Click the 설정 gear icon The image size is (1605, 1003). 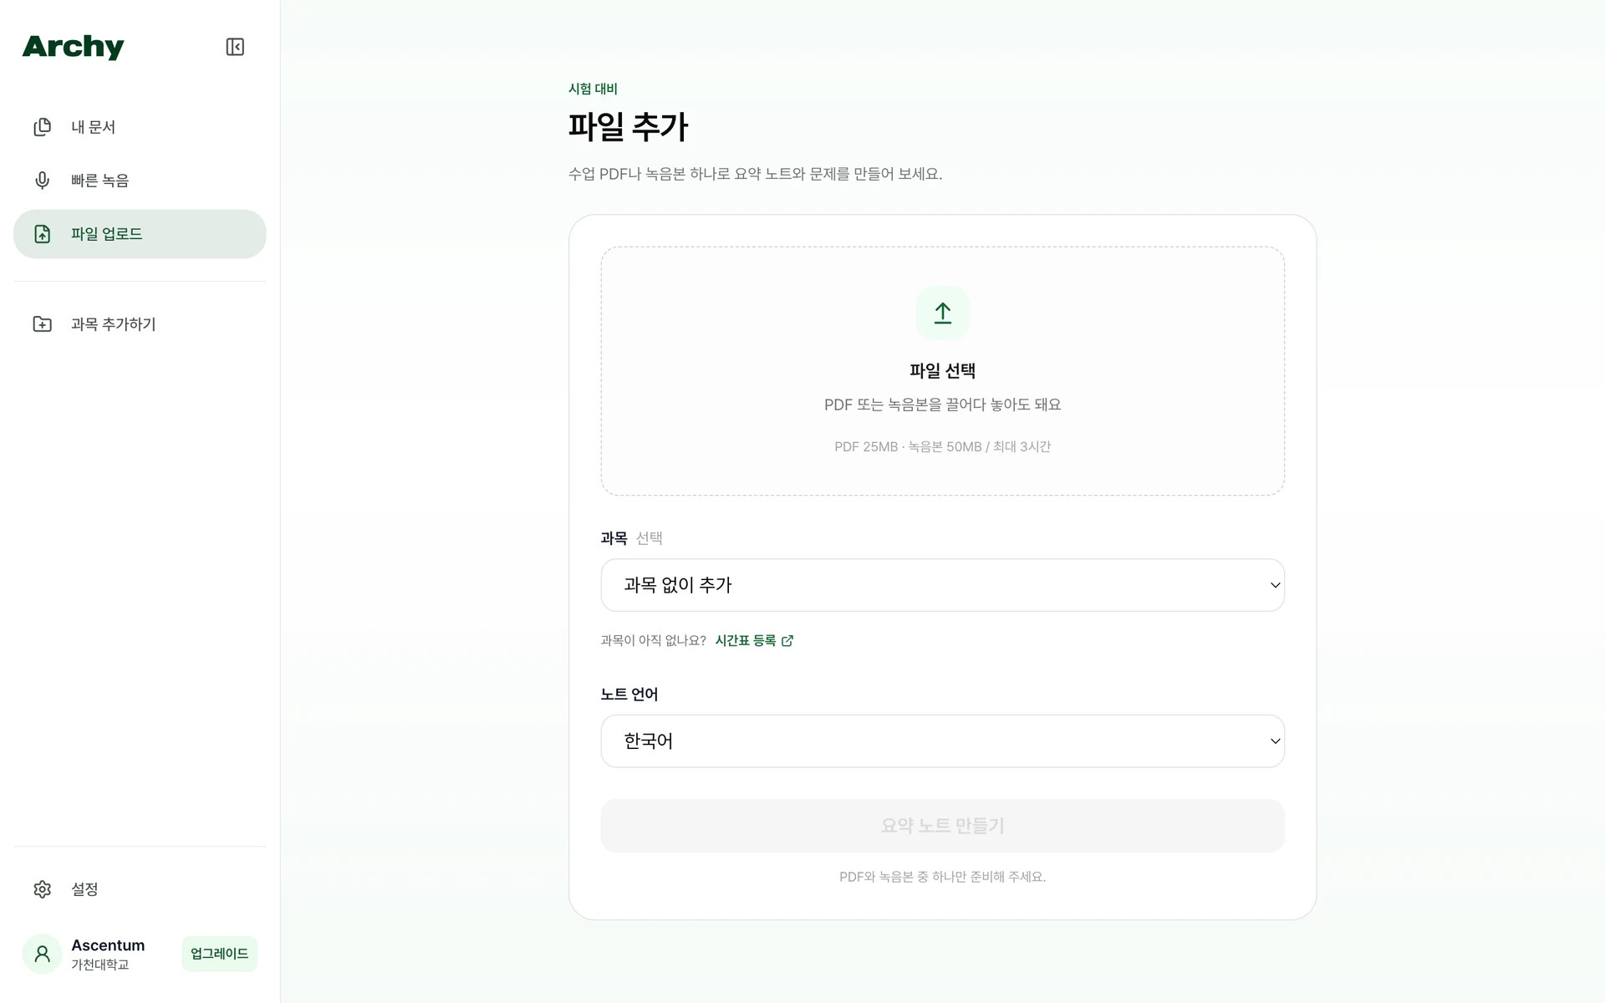point(42,889)
